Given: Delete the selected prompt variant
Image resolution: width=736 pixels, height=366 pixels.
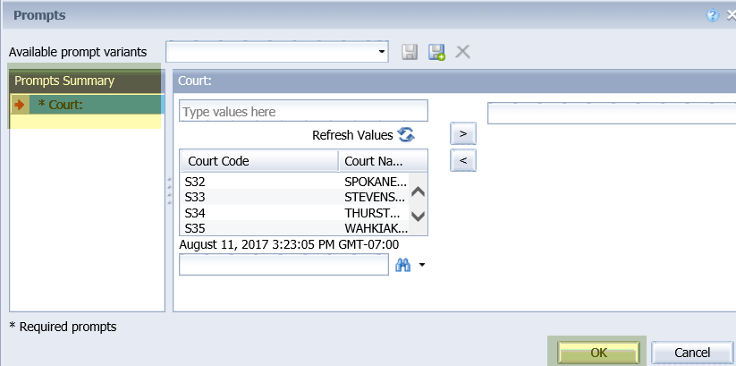Looking at the screenshot, I should click(463, 52).
